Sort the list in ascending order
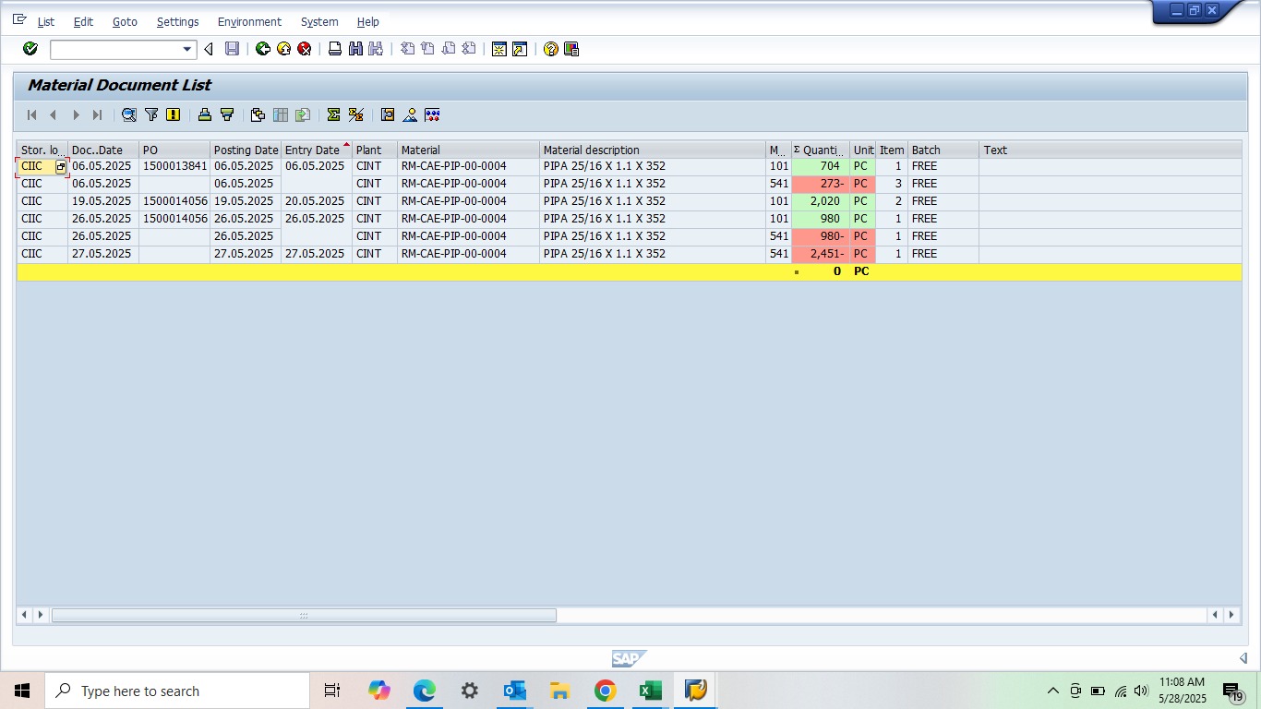This screenshot has height=709, width=1261. (x=205, y=114)
